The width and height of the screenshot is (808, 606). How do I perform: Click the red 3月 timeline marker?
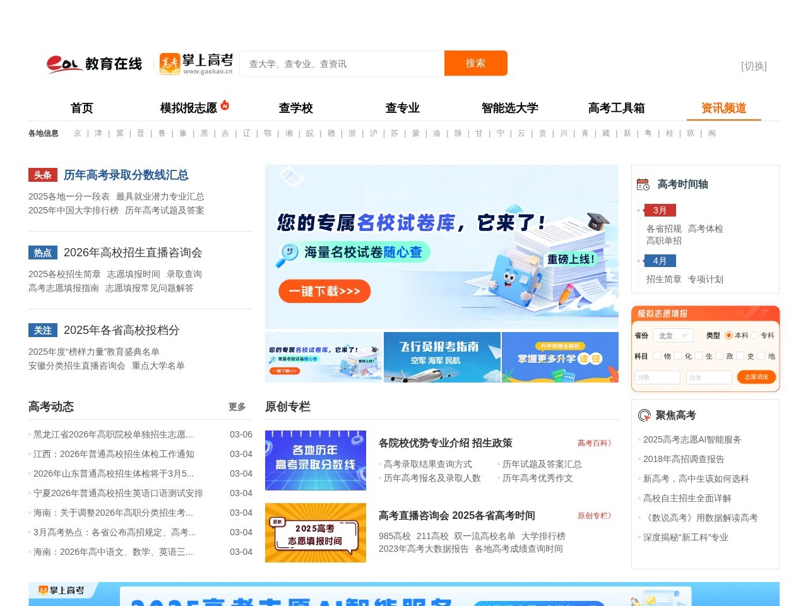660,210
